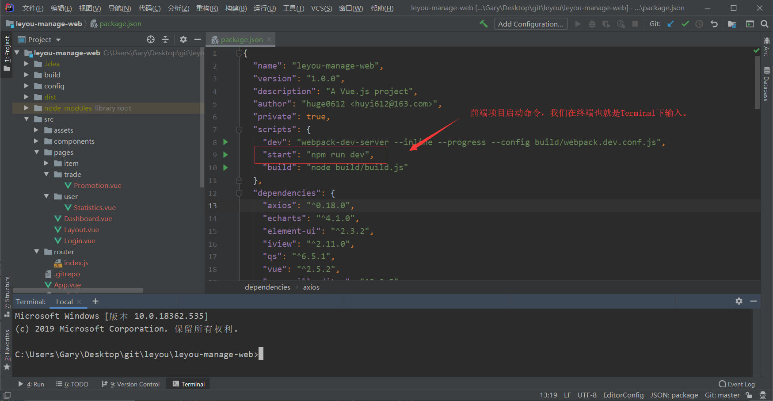The image size is (773, 401).
Task: Hide the Project panel with minus icon
Action: click(x=198, y=39)
